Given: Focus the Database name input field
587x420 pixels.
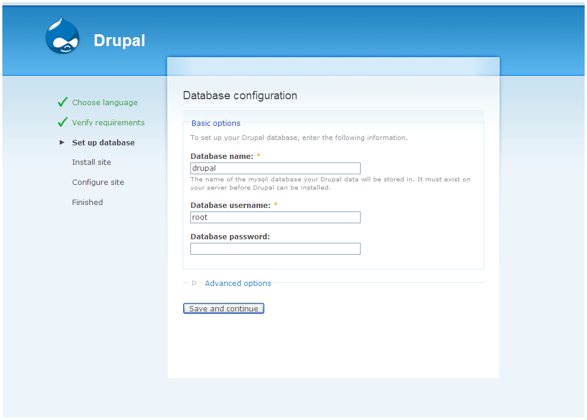Looking at the screenshot, I should pos(275,168).
